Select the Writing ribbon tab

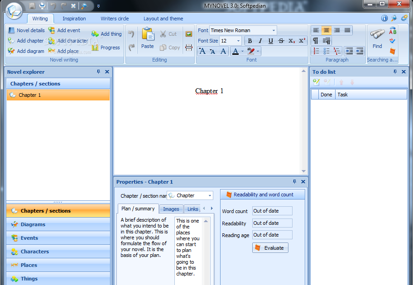coord(40,19)
